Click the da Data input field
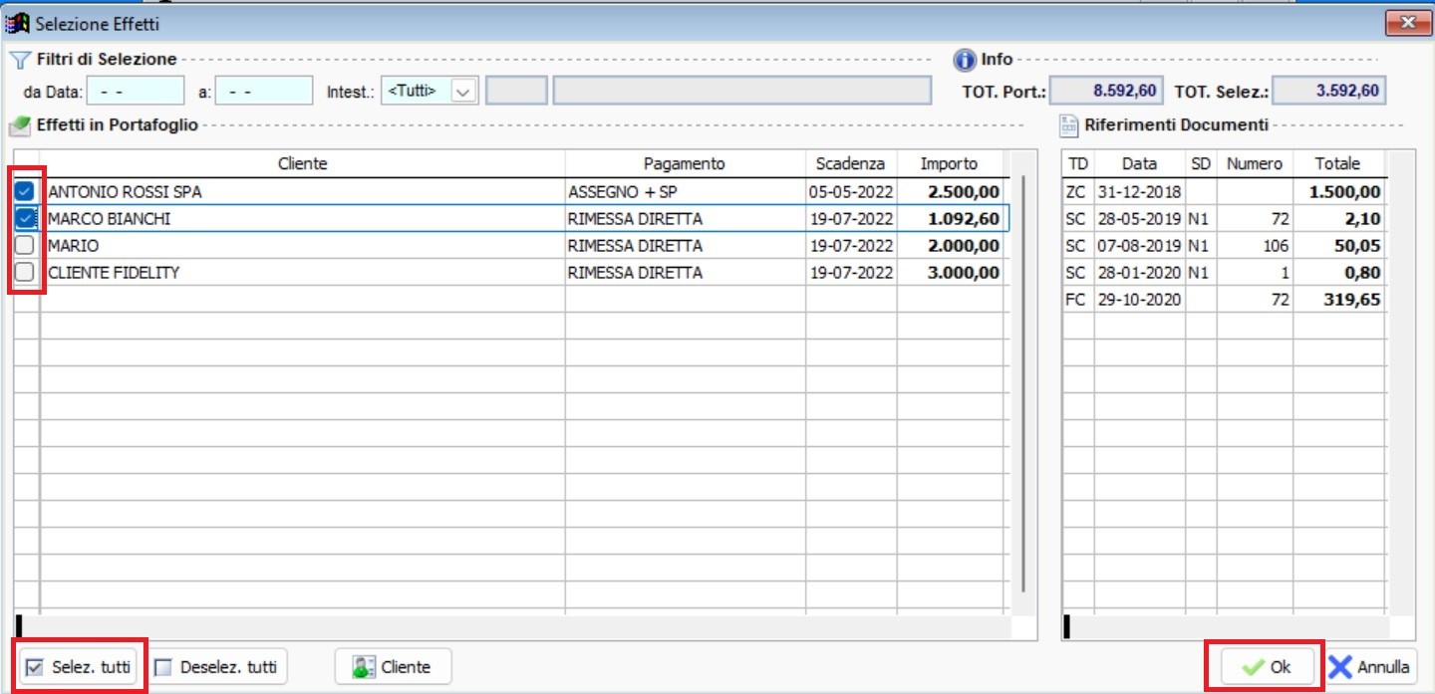 [x=136, y=91]
